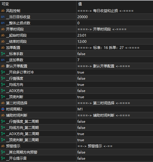
Task: Click the bool icon beside _ADX方向_第二周期
Action: 3,134
